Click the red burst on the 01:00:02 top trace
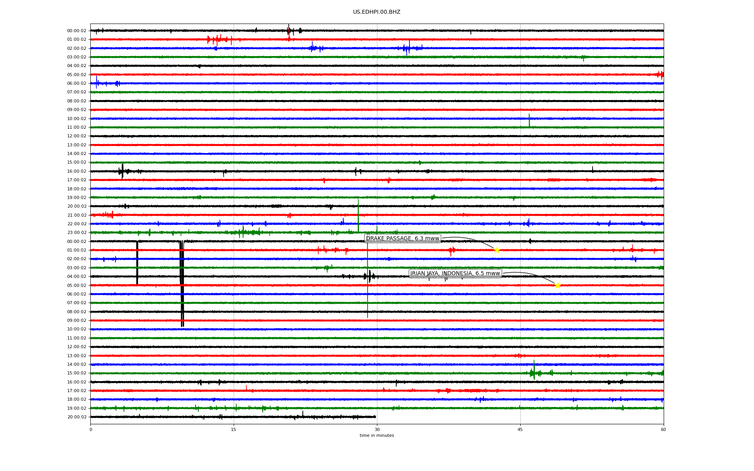Image resolution: width=754 pixels, height=471 pixels. pos(217,39)
